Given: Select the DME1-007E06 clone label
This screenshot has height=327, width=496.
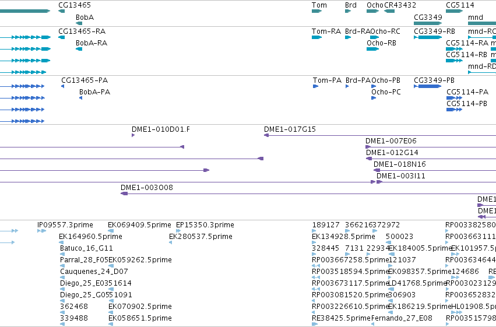Looking at the screenshot, I should (x=391, y=141).
